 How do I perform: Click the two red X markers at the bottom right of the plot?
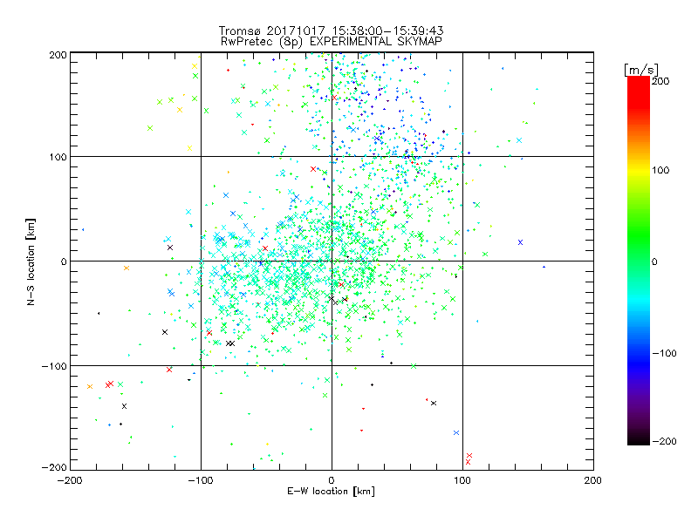[x=469, y=459]
